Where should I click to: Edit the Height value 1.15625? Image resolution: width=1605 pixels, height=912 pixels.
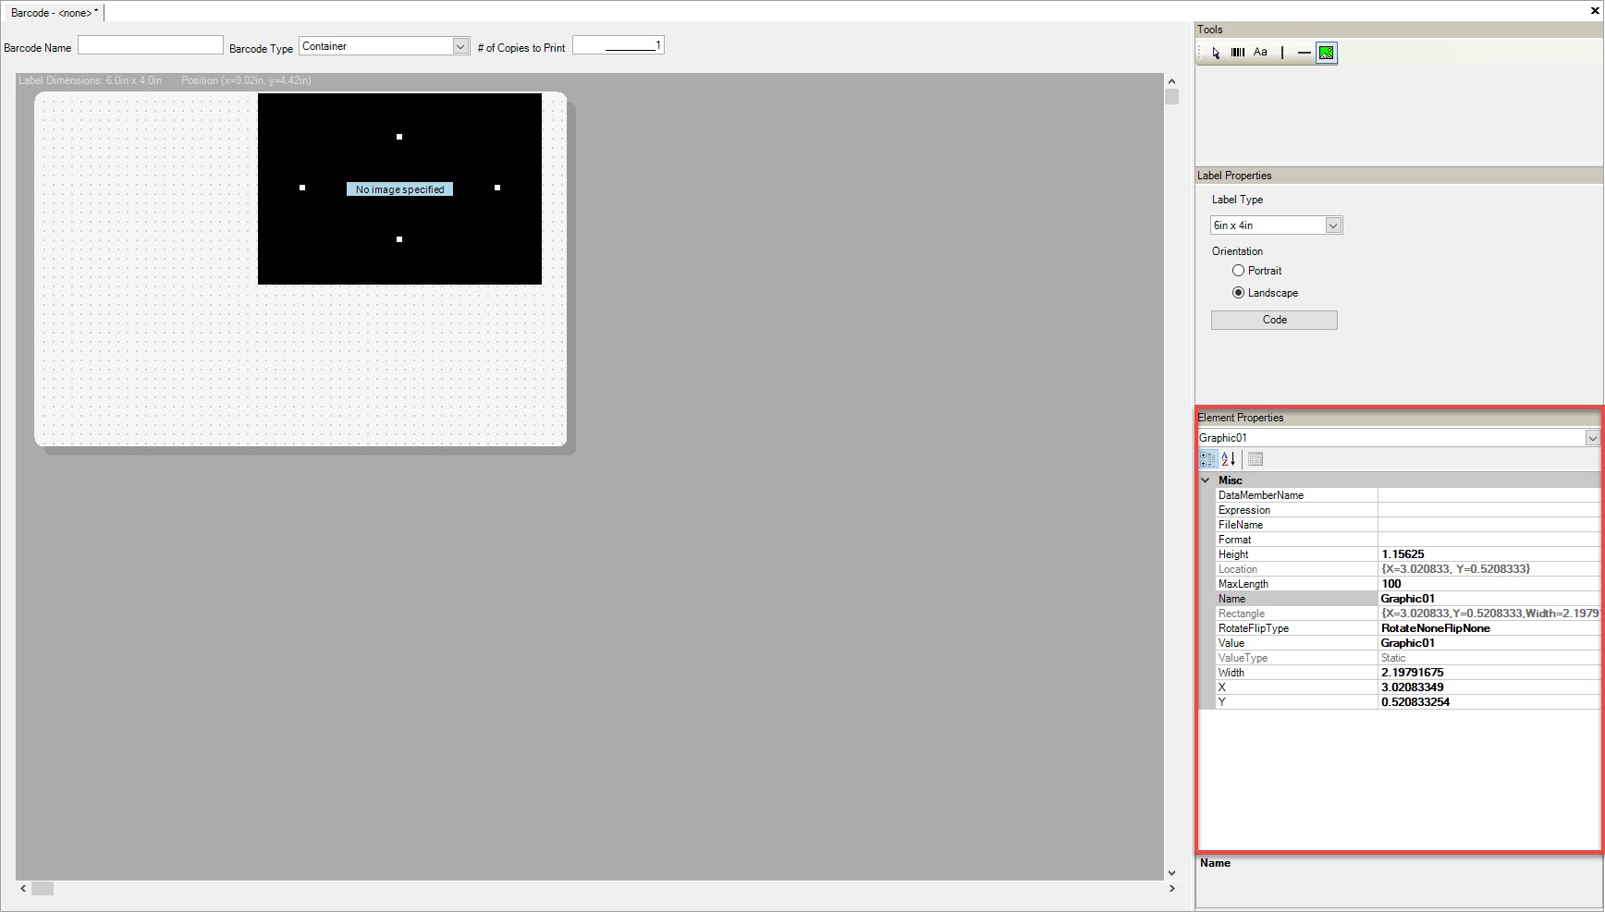coord(1489,554)
